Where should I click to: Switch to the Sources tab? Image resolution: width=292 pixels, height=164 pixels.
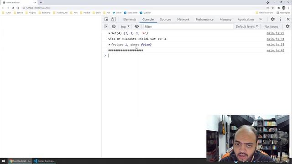pyautogui.click(x=165, y=19)
